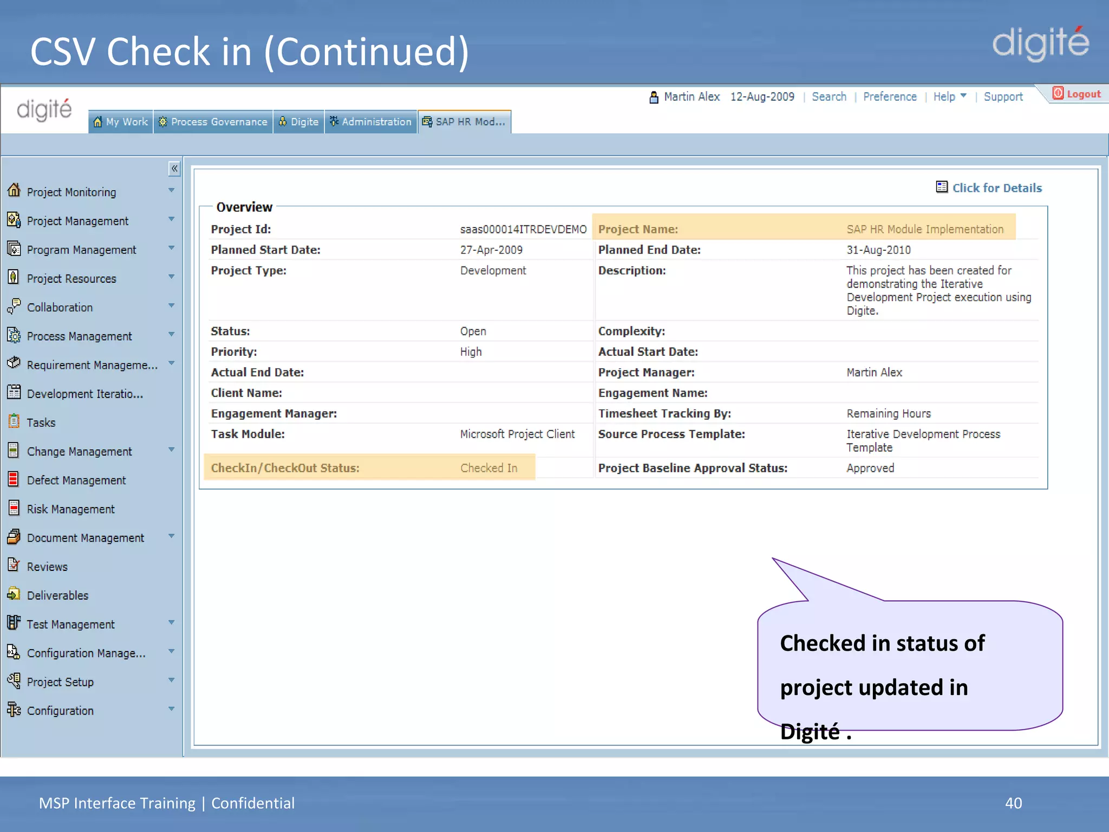Expand the Configuration Management arrow
Screen dimensions: 1109x832
pos(172,651)
